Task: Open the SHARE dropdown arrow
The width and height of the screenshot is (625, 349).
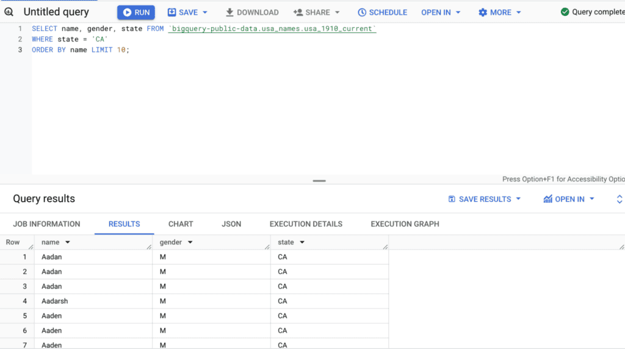Action: click(x=337, y=12)
